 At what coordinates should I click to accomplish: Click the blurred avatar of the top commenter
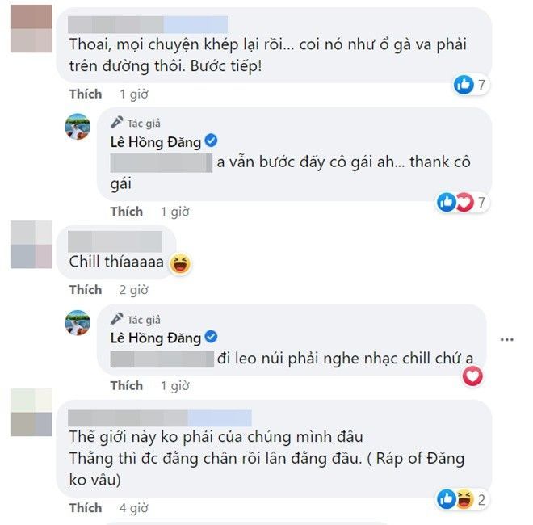click(31, 29)
